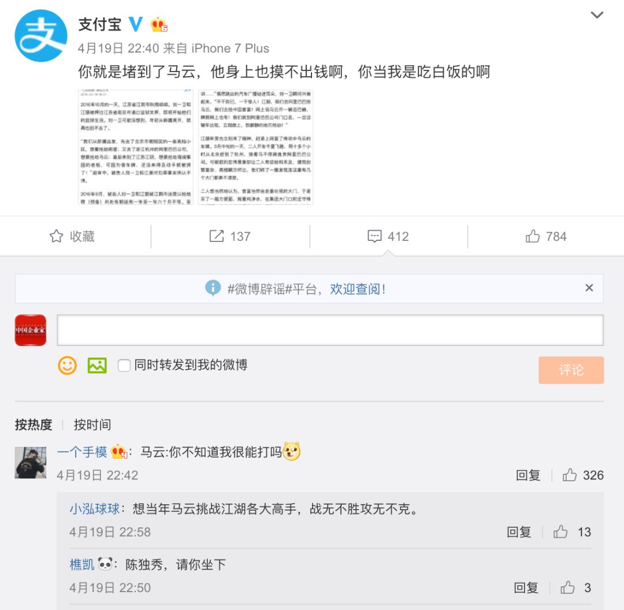Click the blue V verification badge

(x=136, y=24)
